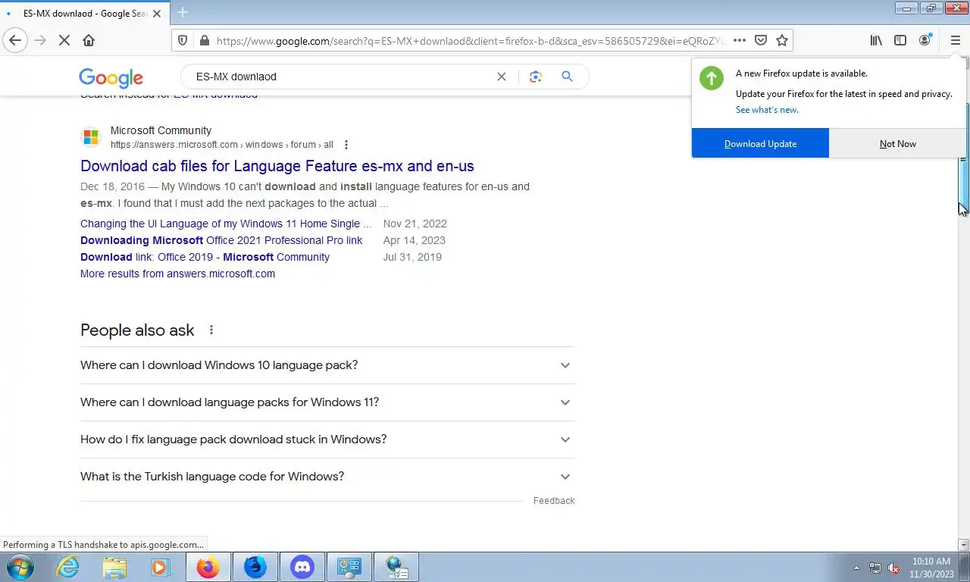Open the Firefox hamburger application menu
Screen dimensions: 970x582
tap(955, 40)
